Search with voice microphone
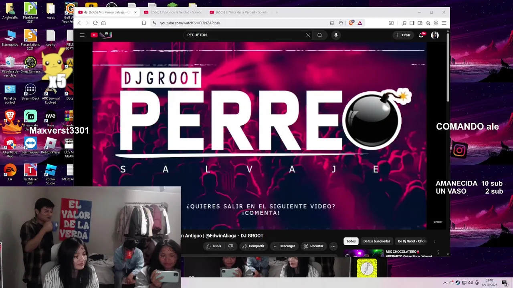 coord(336,35)
